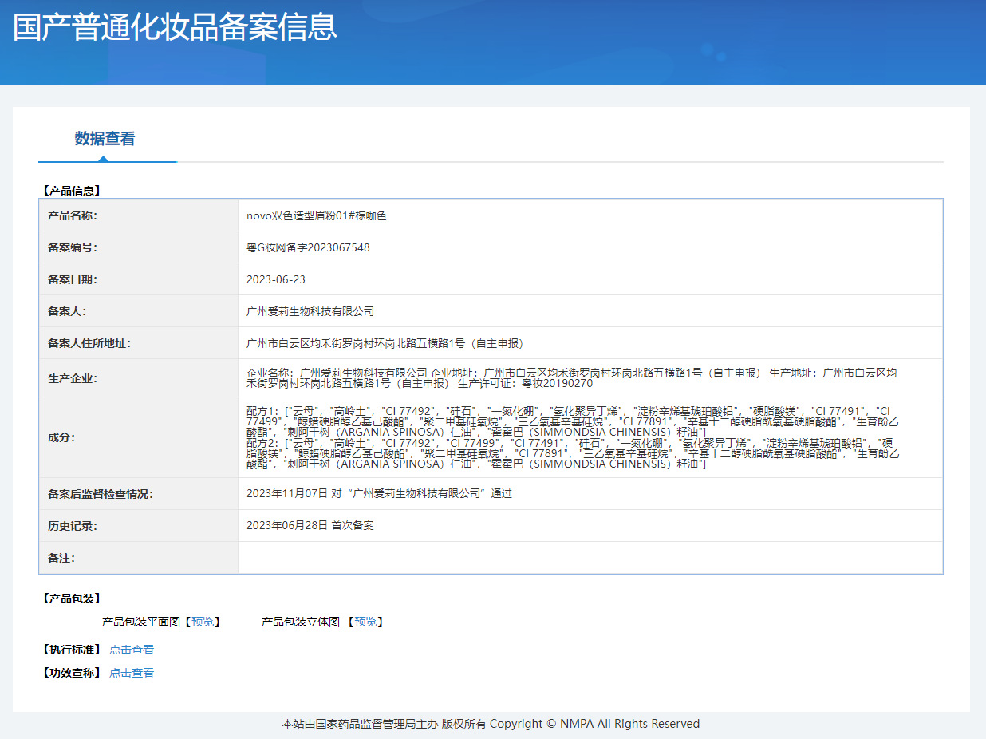Screen dimensions: 986x739
Task: Click the 备案编号 label cell
Action: pyautogui.click(x=139, y=247)
